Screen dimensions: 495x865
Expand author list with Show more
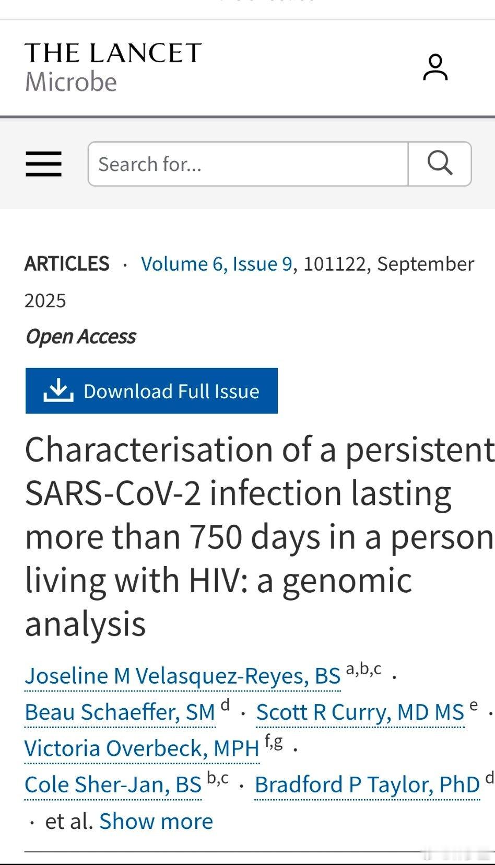click(x=156, y=821)
